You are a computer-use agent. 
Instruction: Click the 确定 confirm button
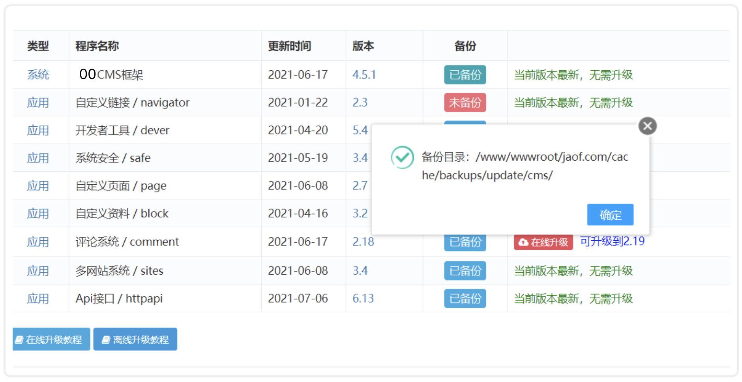[x=610, y=215]
